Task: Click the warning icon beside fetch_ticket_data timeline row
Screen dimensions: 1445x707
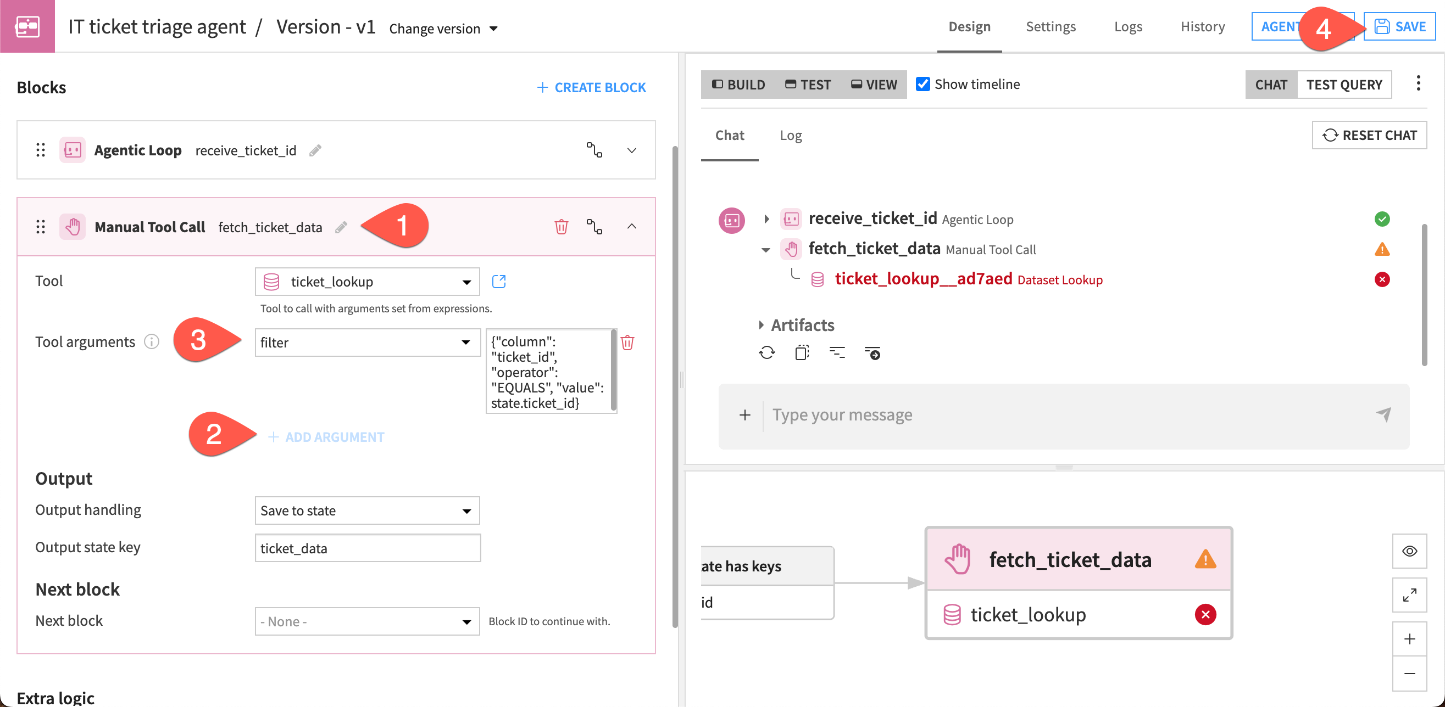Action: click(1382, 249)
